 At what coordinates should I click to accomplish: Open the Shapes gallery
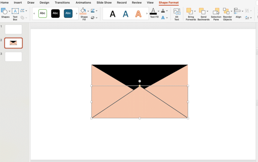click(x=5, y=12)
